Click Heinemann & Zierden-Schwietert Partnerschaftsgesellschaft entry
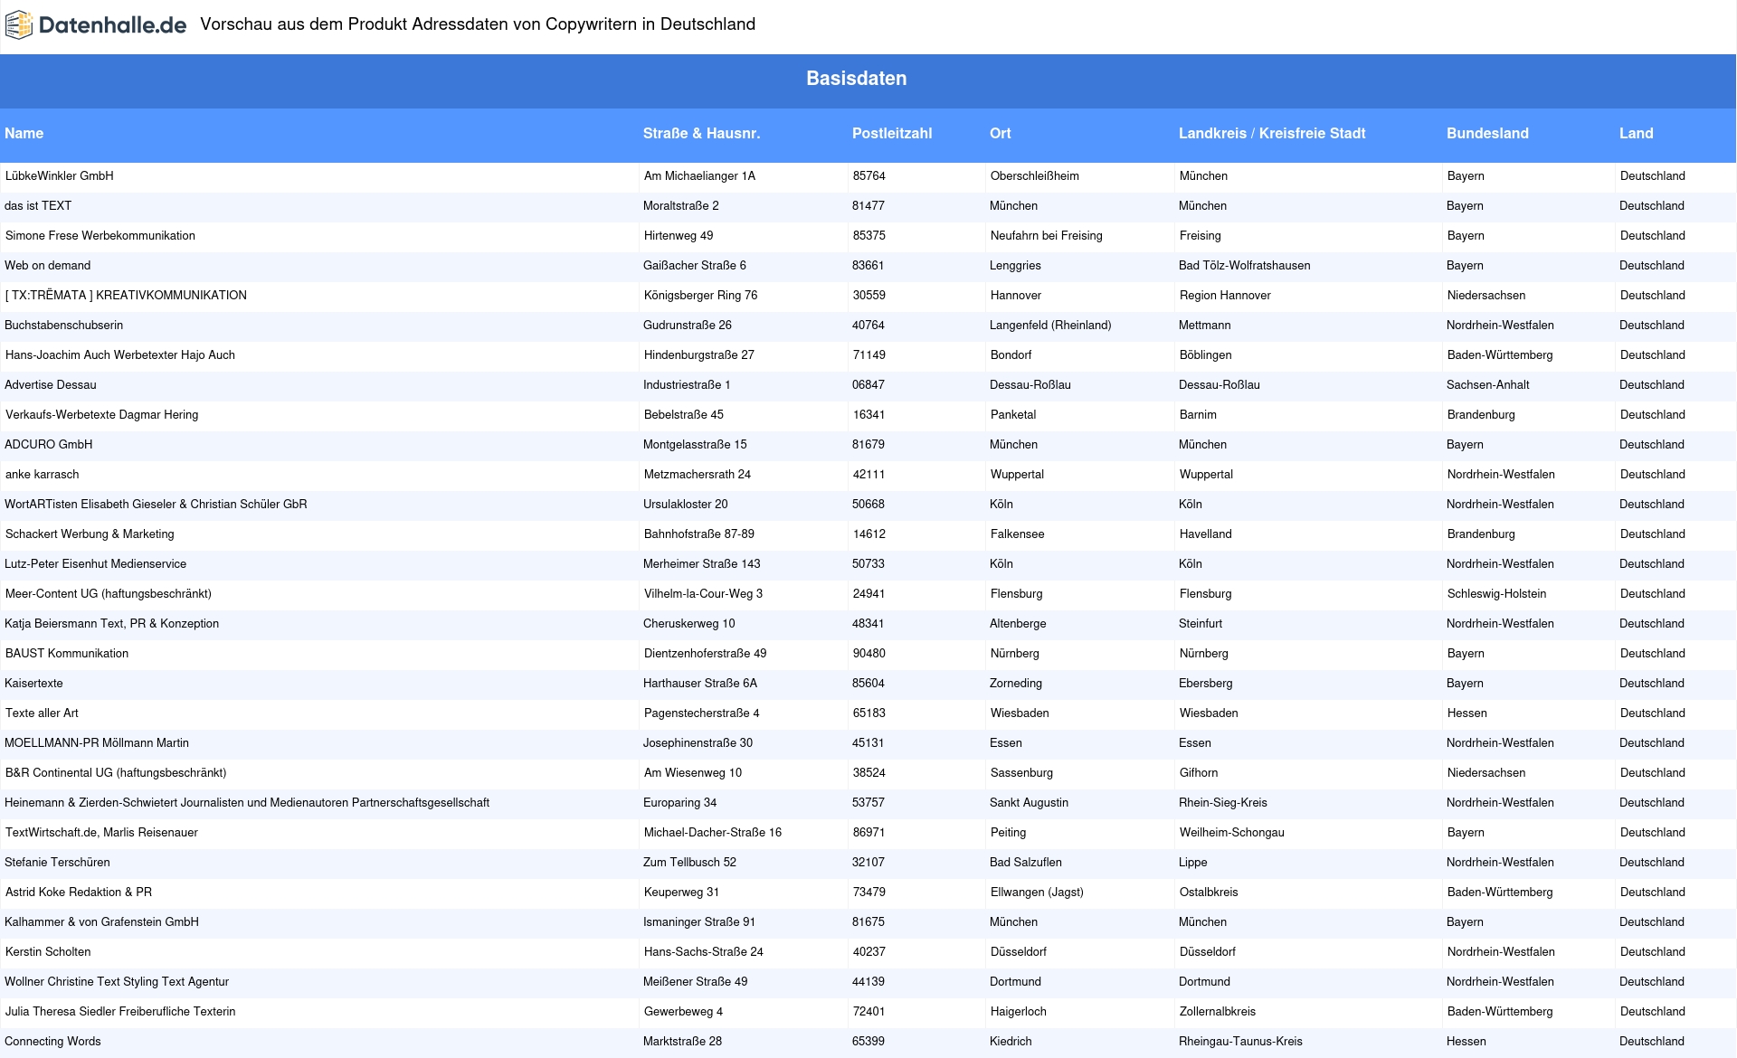1737x1058 pixels. [247, 803]
